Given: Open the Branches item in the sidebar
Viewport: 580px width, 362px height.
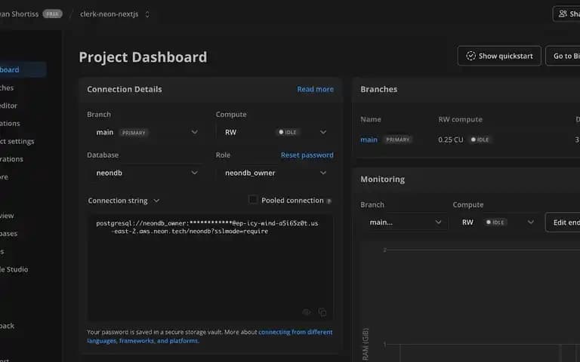Looking at the screenshot, I should click(8, 87).
